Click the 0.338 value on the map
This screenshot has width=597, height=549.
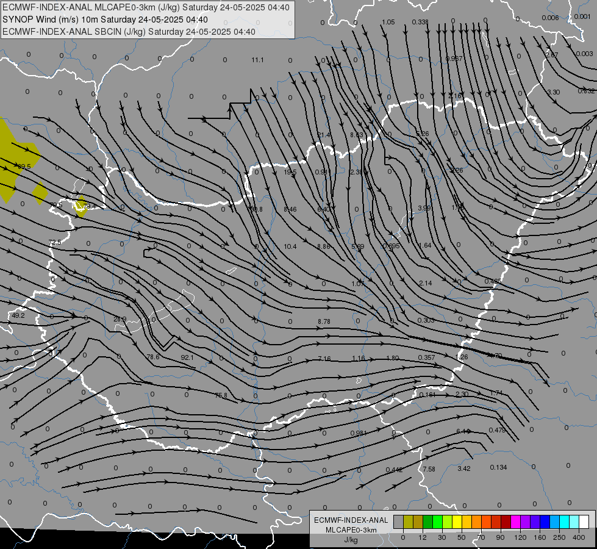[420, 22]
